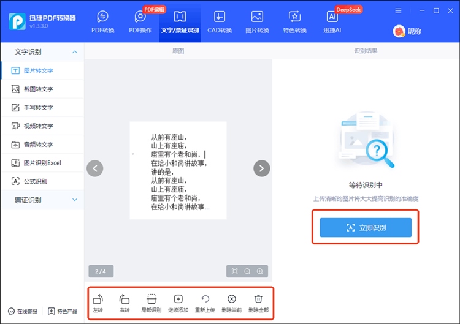Click the zoom out magnifier icon
This screenshot has width=460, height=324.
247,271
